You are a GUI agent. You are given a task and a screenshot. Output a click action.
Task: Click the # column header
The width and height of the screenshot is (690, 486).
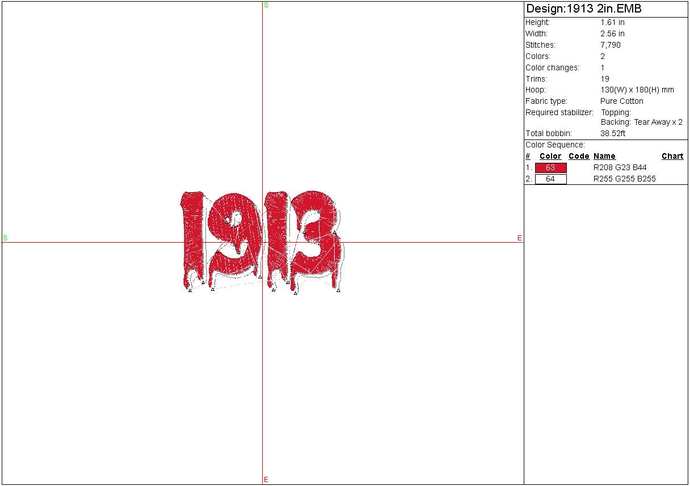pos(528,157)
